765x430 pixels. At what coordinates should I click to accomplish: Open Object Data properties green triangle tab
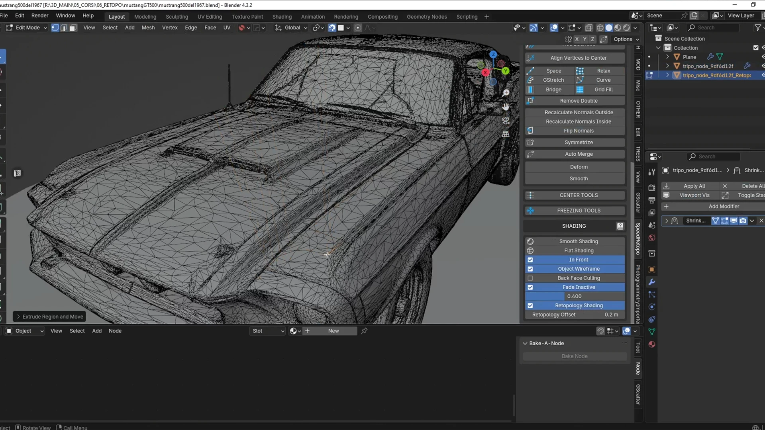coord(652,332)
